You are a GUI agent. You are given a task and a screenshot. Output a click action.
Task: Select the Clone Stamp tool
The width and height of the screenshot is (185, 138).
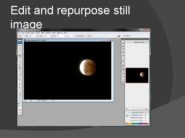pos(20,67)
